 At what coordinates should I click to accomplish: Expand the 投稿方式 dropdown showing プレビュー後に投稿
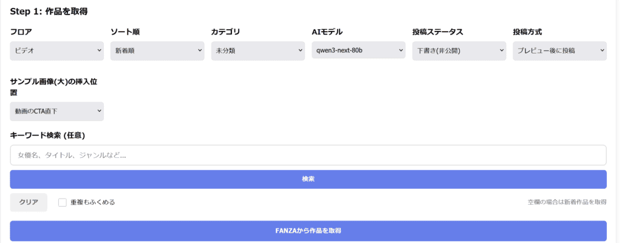coord(559,50)
